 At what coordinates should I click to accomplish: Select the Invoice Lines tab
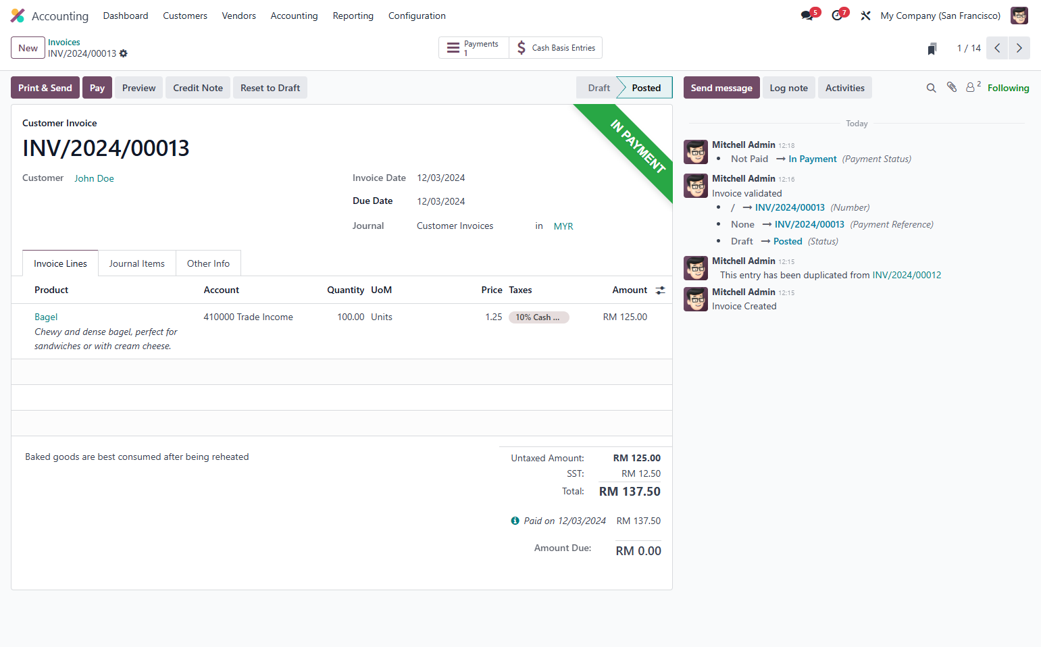pos(61,263)
